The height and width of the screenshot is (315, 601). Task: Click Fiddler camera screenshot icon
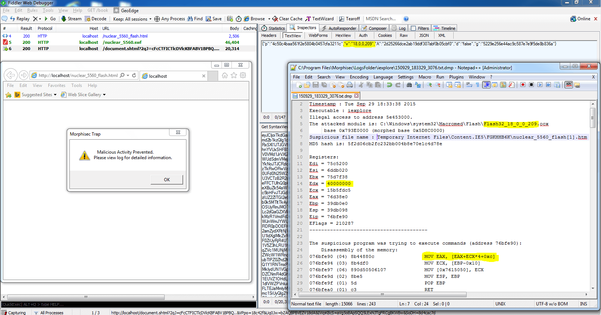tap(230, 19)
